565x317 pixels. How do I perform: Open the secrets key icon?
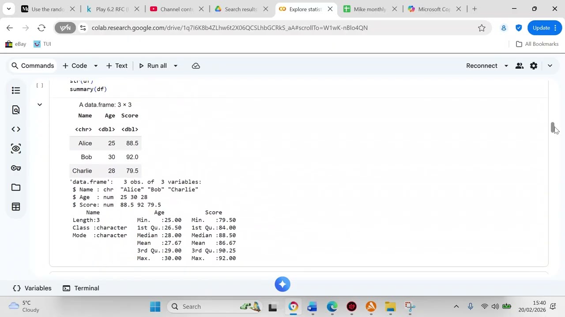(16, 168)
